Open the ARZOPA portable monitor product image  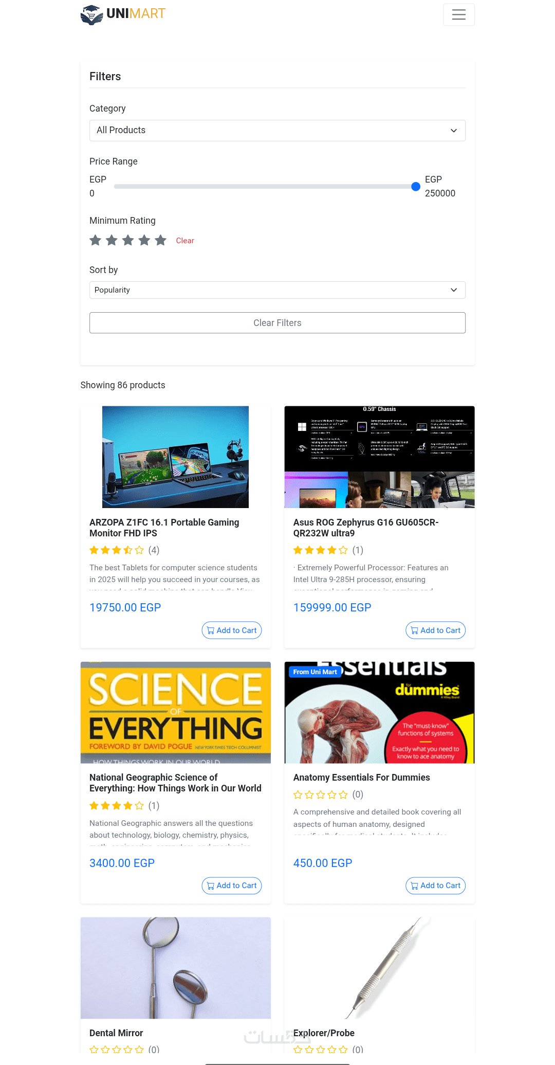[176, 457]
